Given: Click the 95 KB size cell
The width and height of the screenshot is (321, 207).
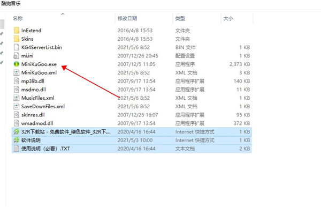Looking at the screenshot, I should pyautogui.click(x=243, y=115).
